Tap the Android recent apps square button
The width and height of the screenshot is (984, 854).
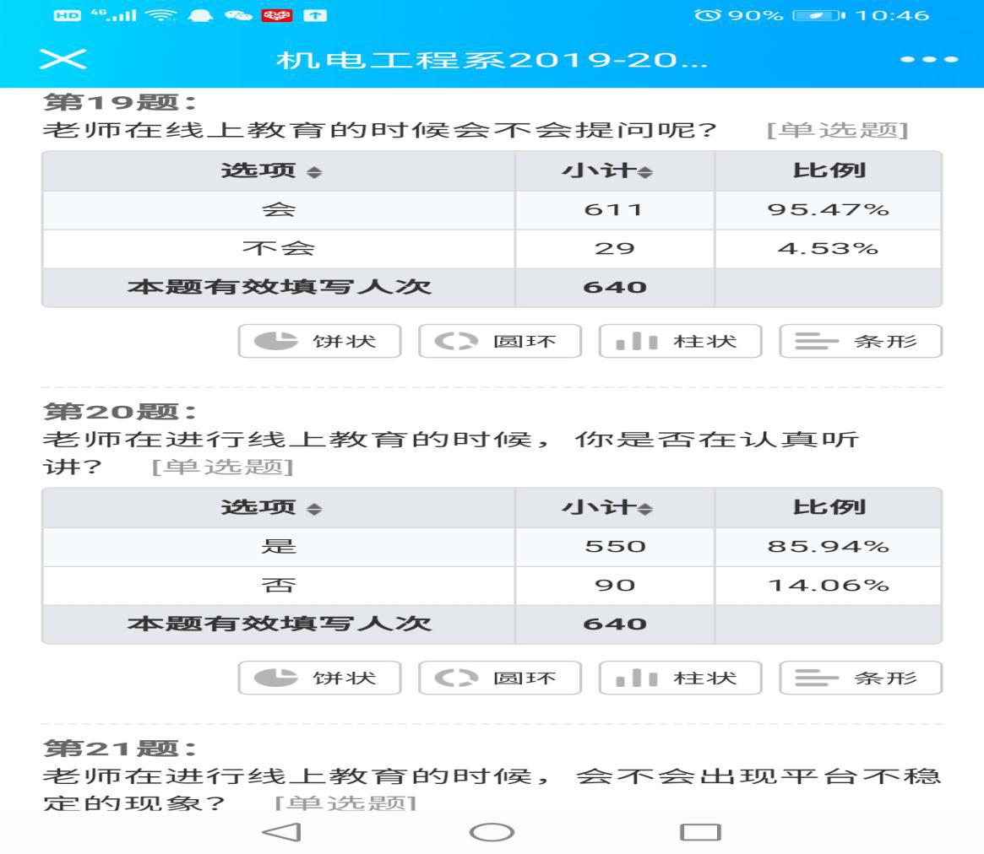pyautogui.click(x=700, y=832)
